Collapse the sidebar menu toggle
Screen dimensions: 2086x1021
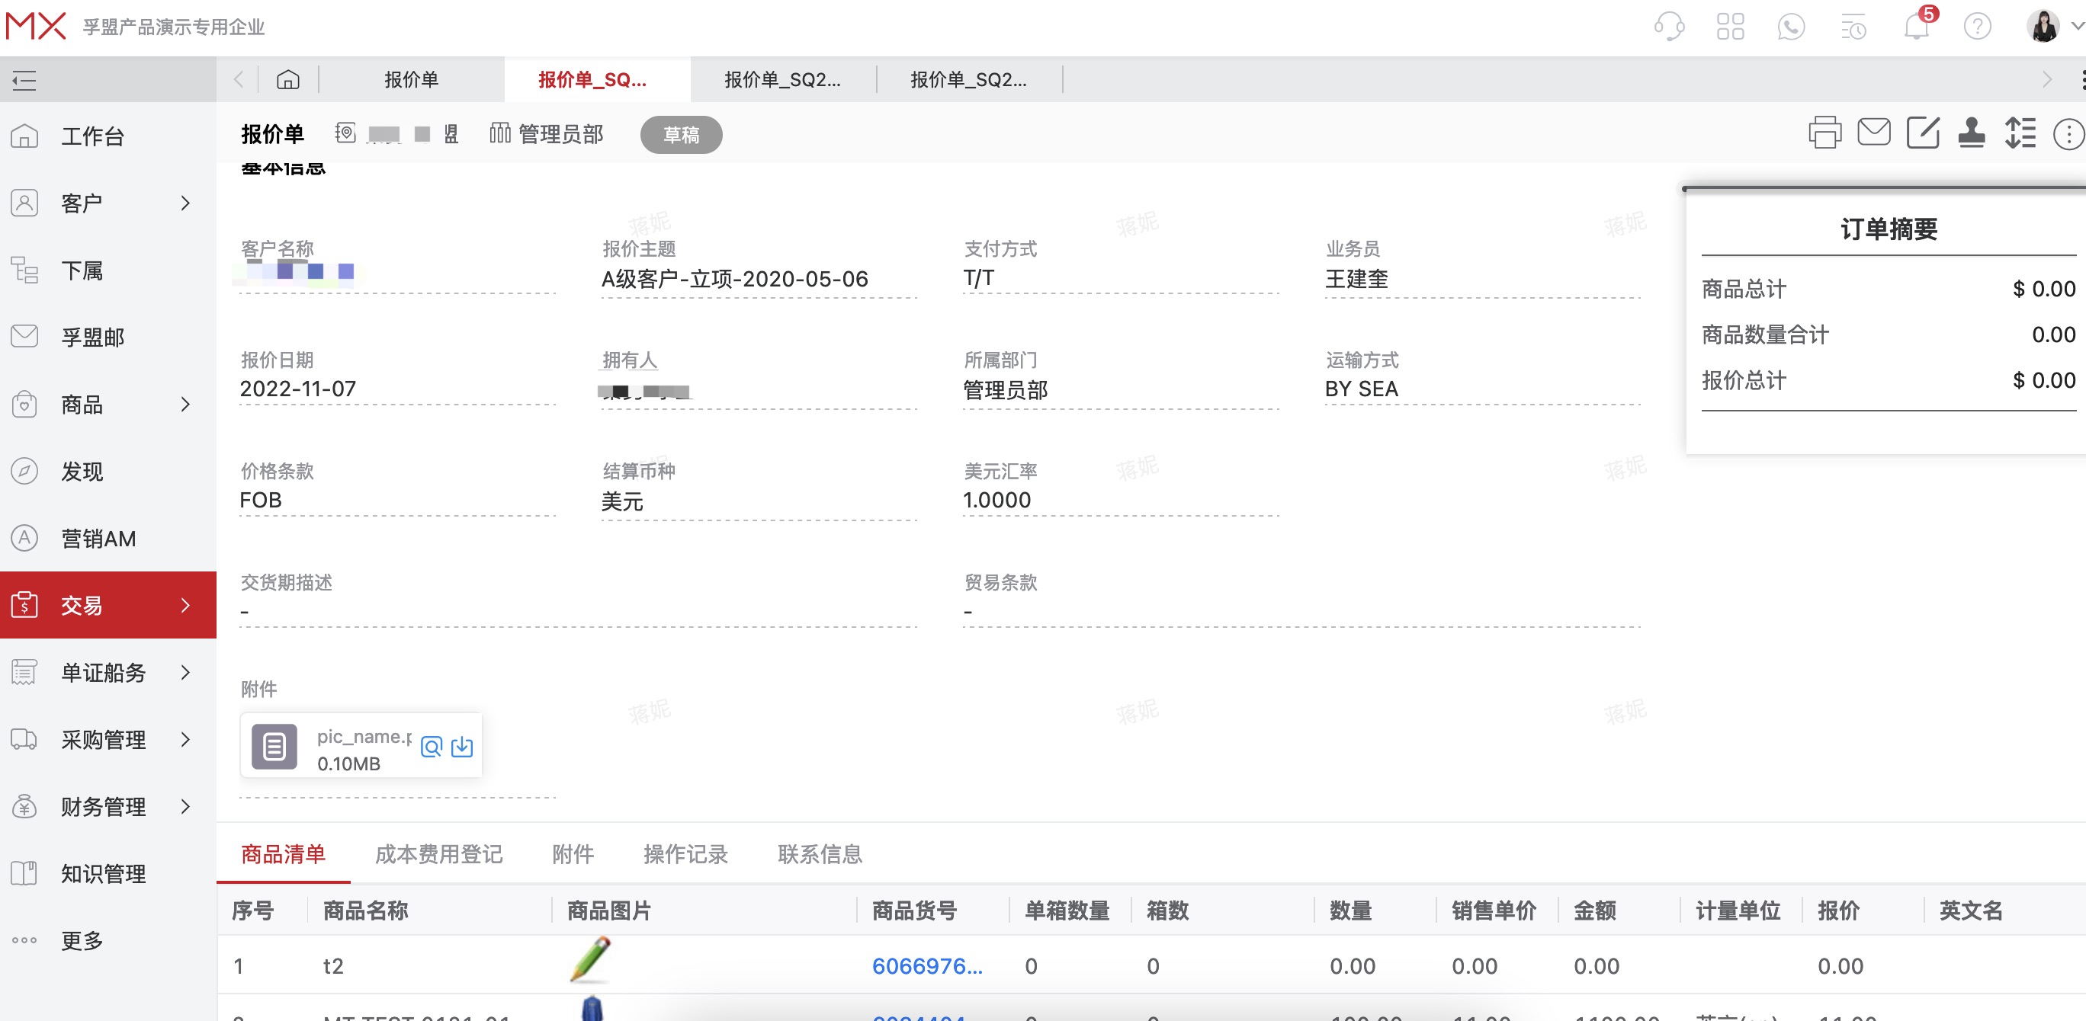[25, 79]
